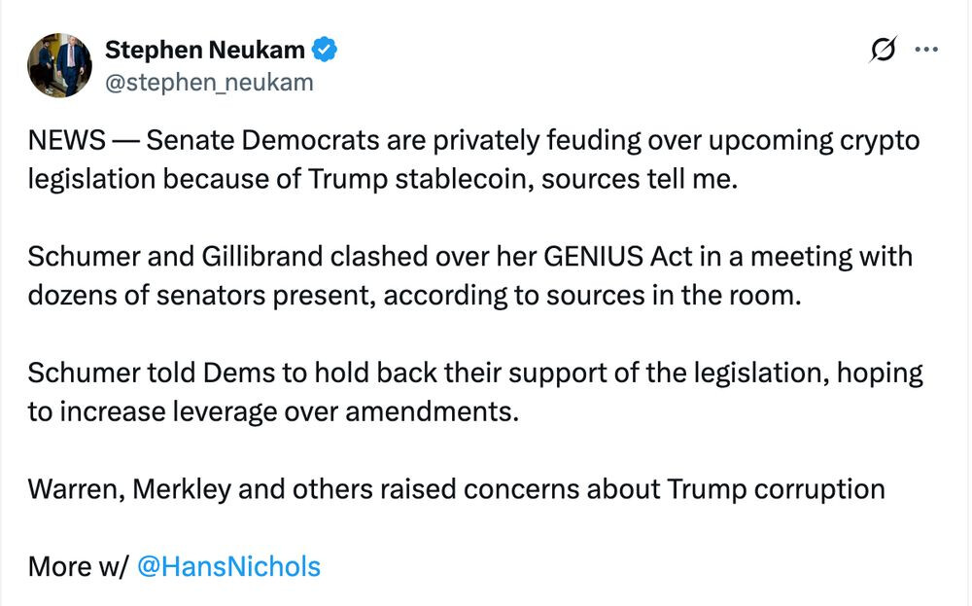The width and height of the screenshot is (972, 606).
Task: Open the Grok explain-post icon
Action: 883,49
